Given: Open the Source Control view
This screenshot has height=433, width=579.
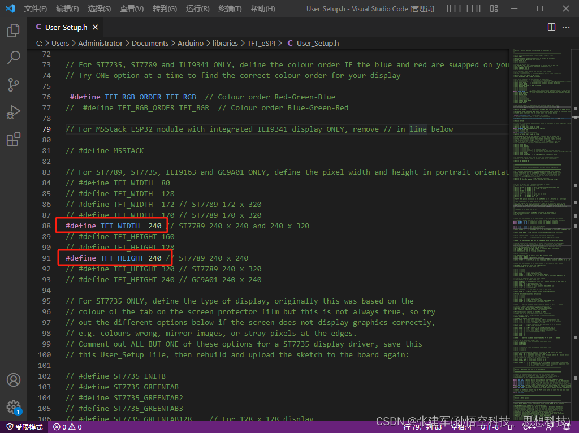Looking at the screenshot, I should pos(14,84).
